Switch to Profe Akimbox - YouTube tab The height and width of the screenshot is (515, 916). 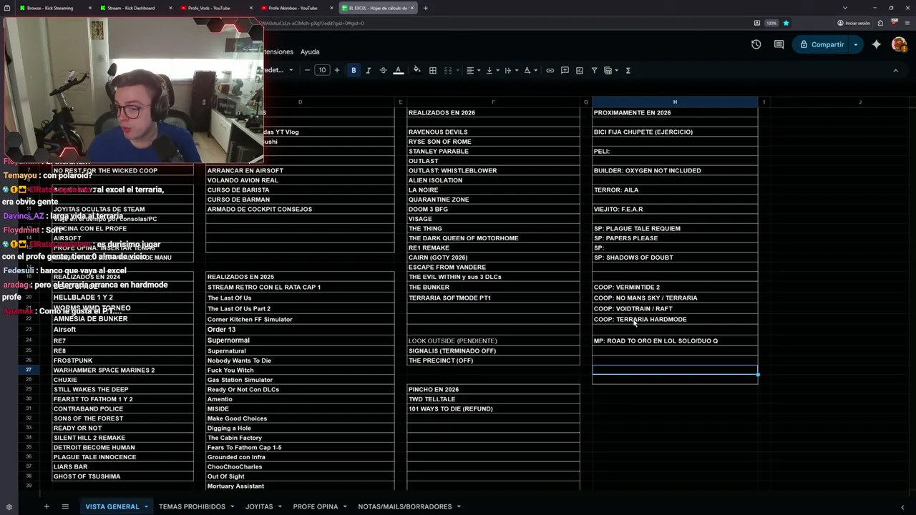pos(293,8)
